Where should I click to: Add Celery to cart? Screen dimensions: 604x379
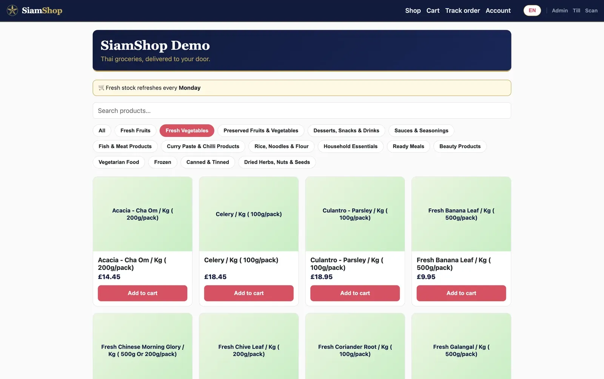[249, 293]
